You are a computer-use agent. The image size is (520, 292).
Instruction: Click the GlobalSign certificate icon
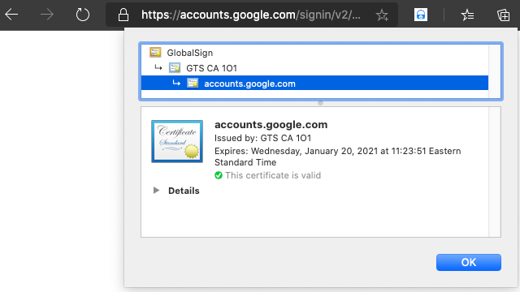(155, 52)
